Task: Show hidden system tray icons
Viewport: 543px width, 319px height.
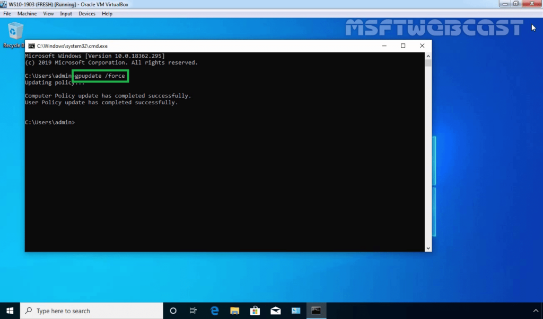Action: click(x=536, y=311)
